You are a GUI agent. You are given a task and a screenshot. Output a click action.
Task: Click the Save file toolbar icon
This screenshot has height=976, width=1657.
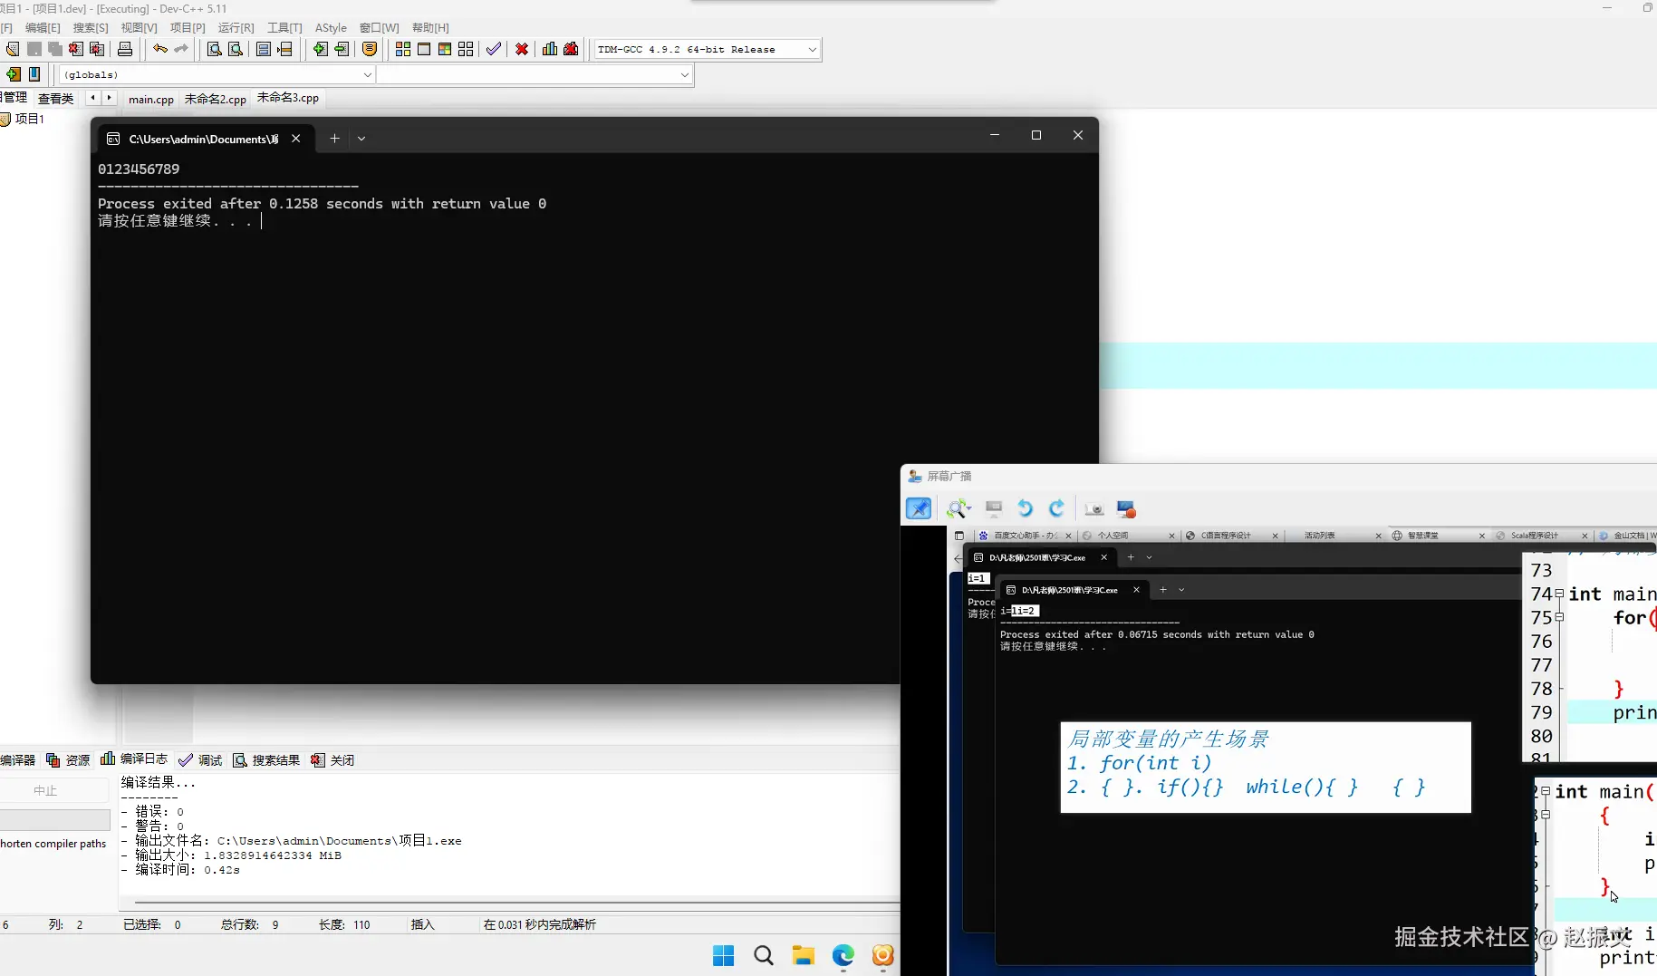(x=34, y=49)
